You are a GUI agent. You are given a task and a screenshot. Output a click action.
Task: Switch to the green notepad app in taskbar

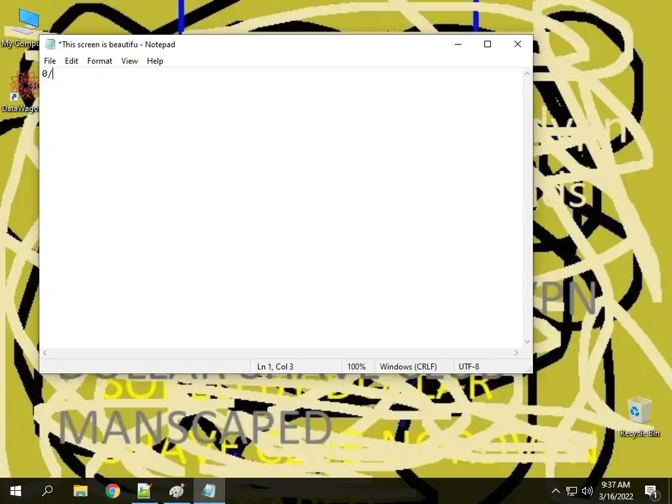[144, 491]
